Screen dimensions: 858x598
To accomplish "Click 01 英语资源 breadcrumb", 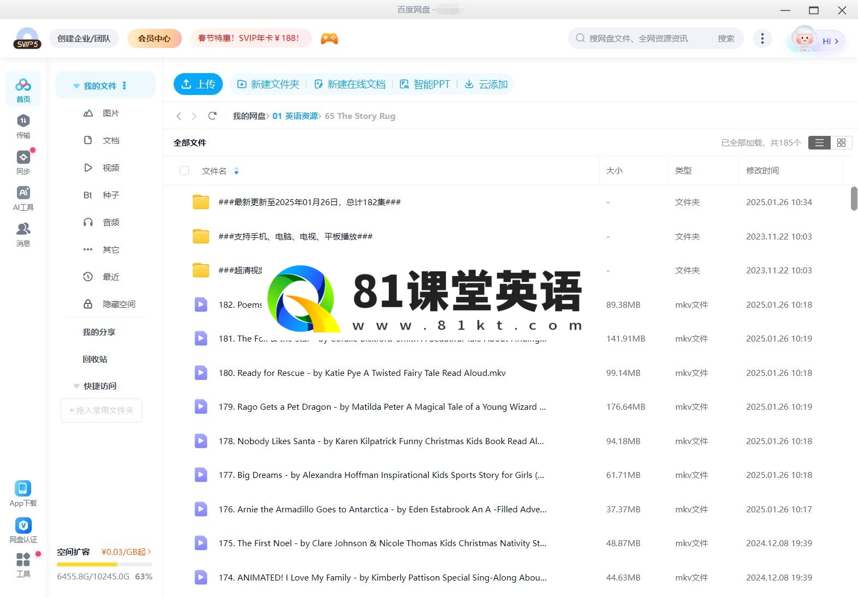I will pyautogui.click(x=295, y=116).
